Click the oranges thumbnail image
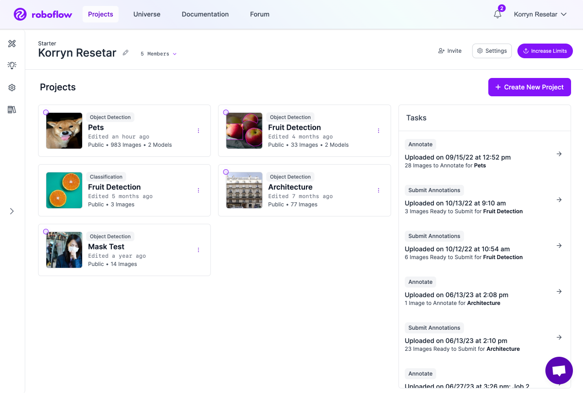The width and height of the screenshot is (583, 393). 64,190
